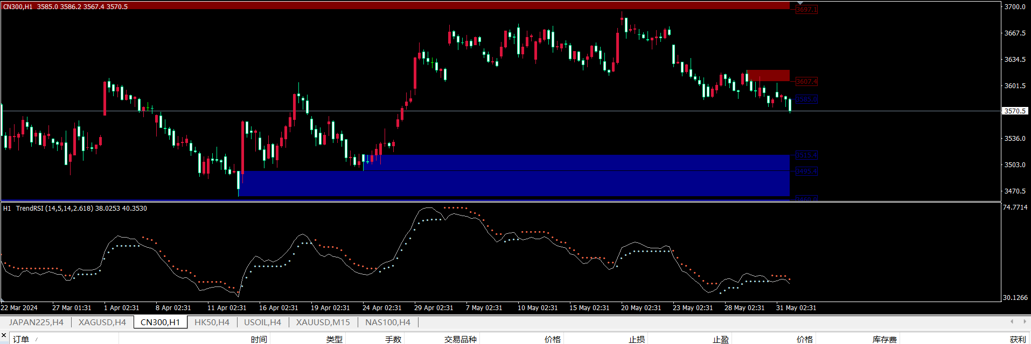1031x344 pixels.
Task: Click the 16 Apr 02:31 time label
Action: (x=278, y=308)
